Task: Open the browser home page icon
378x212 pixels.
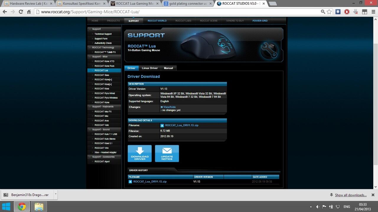Action: [x=29, y=12]
